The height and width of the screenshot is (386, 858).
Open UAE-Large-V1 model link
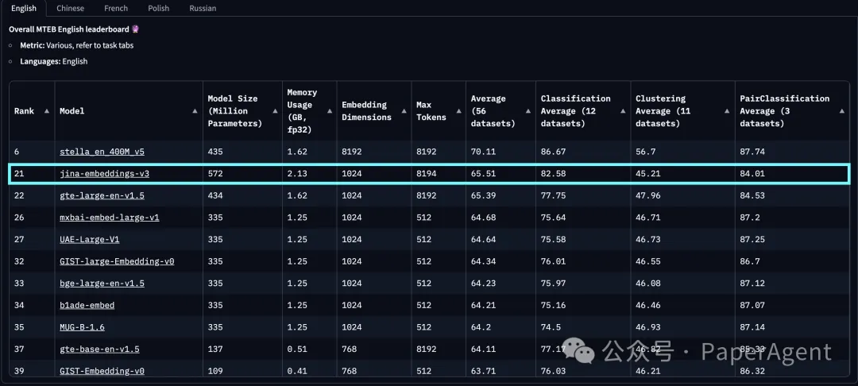(89, 240)
